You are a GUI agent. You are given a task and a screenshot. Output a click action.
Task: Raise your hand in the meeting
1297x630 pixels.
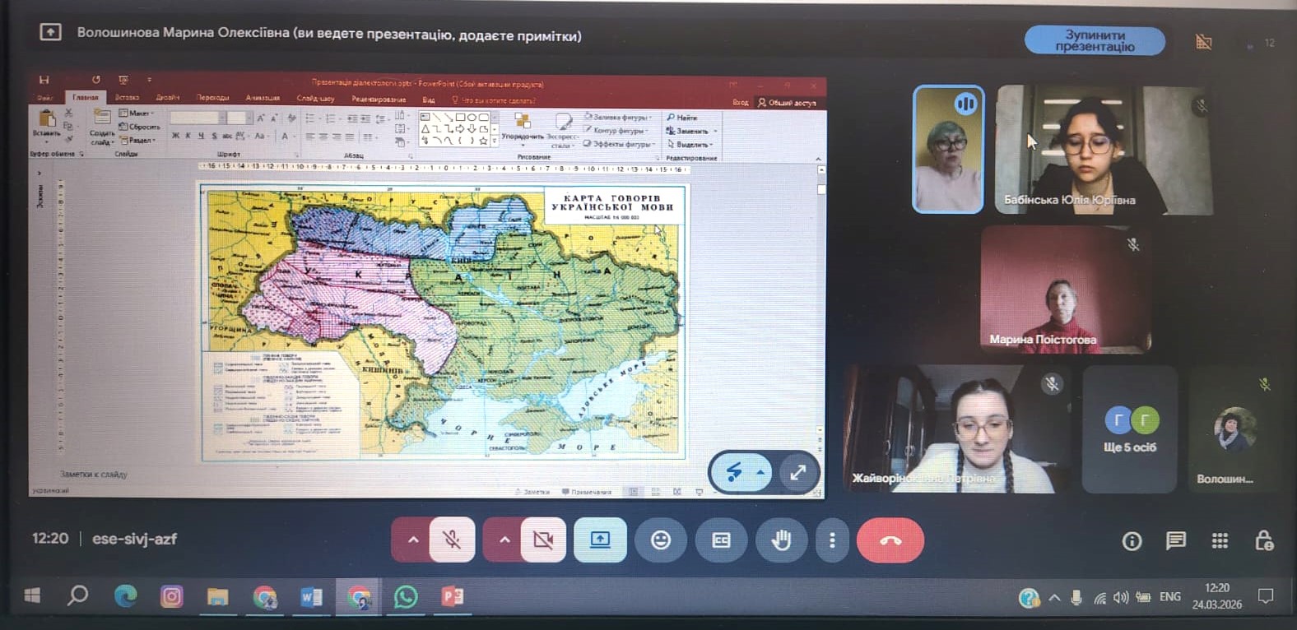coord(781,540)
